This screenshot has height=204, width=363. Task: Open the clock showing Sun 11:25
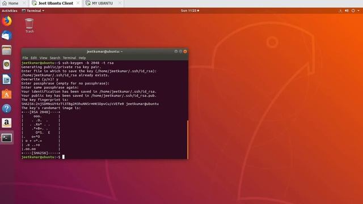click(190, 11)
